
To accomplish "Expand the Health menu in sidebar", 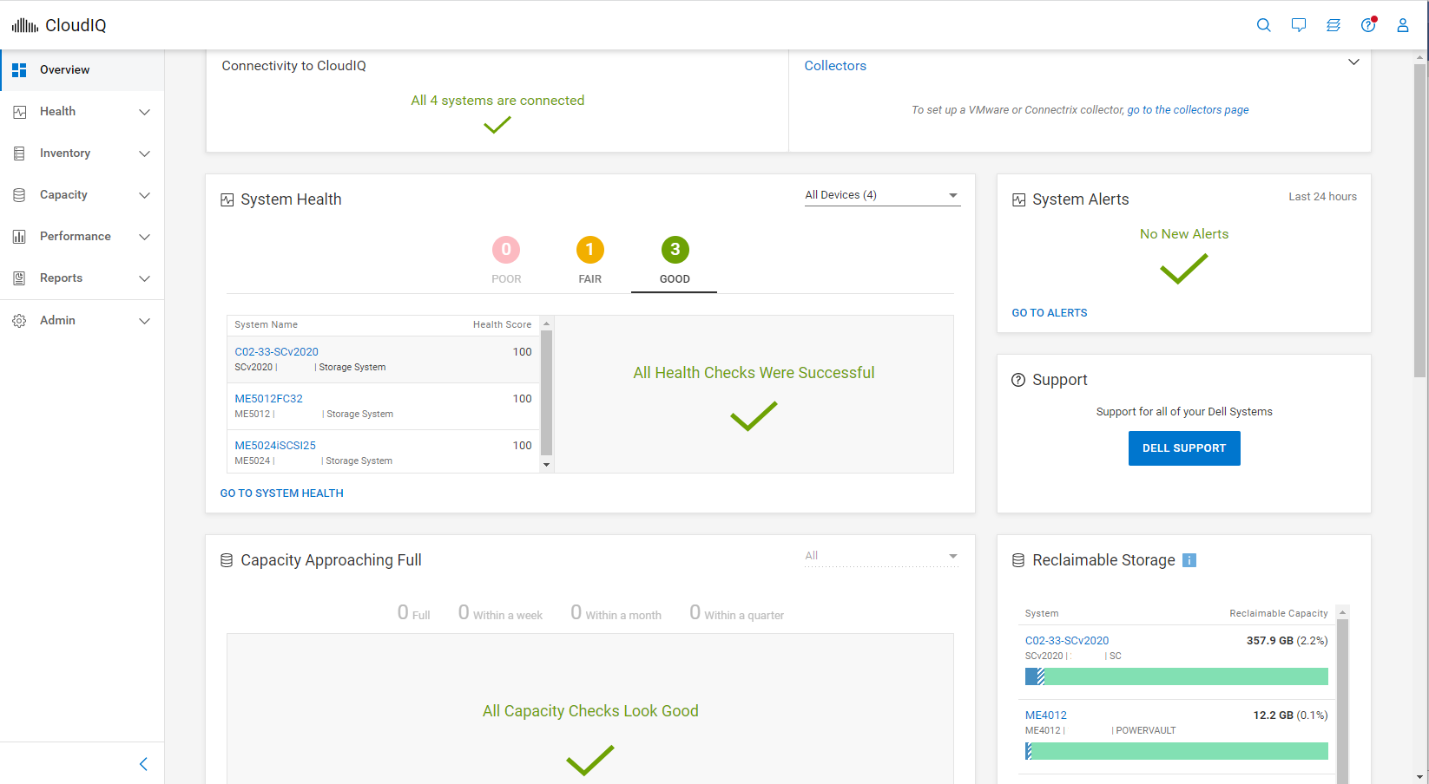I will [82, 112].
